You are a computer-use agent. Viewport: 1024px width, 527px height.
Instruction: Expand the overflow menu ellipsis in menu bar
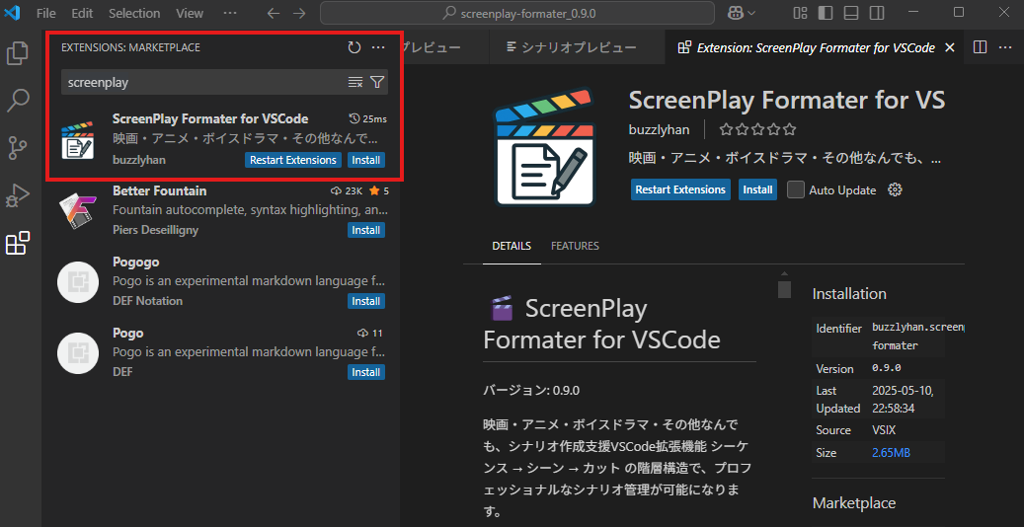click(x=230, y=13)
